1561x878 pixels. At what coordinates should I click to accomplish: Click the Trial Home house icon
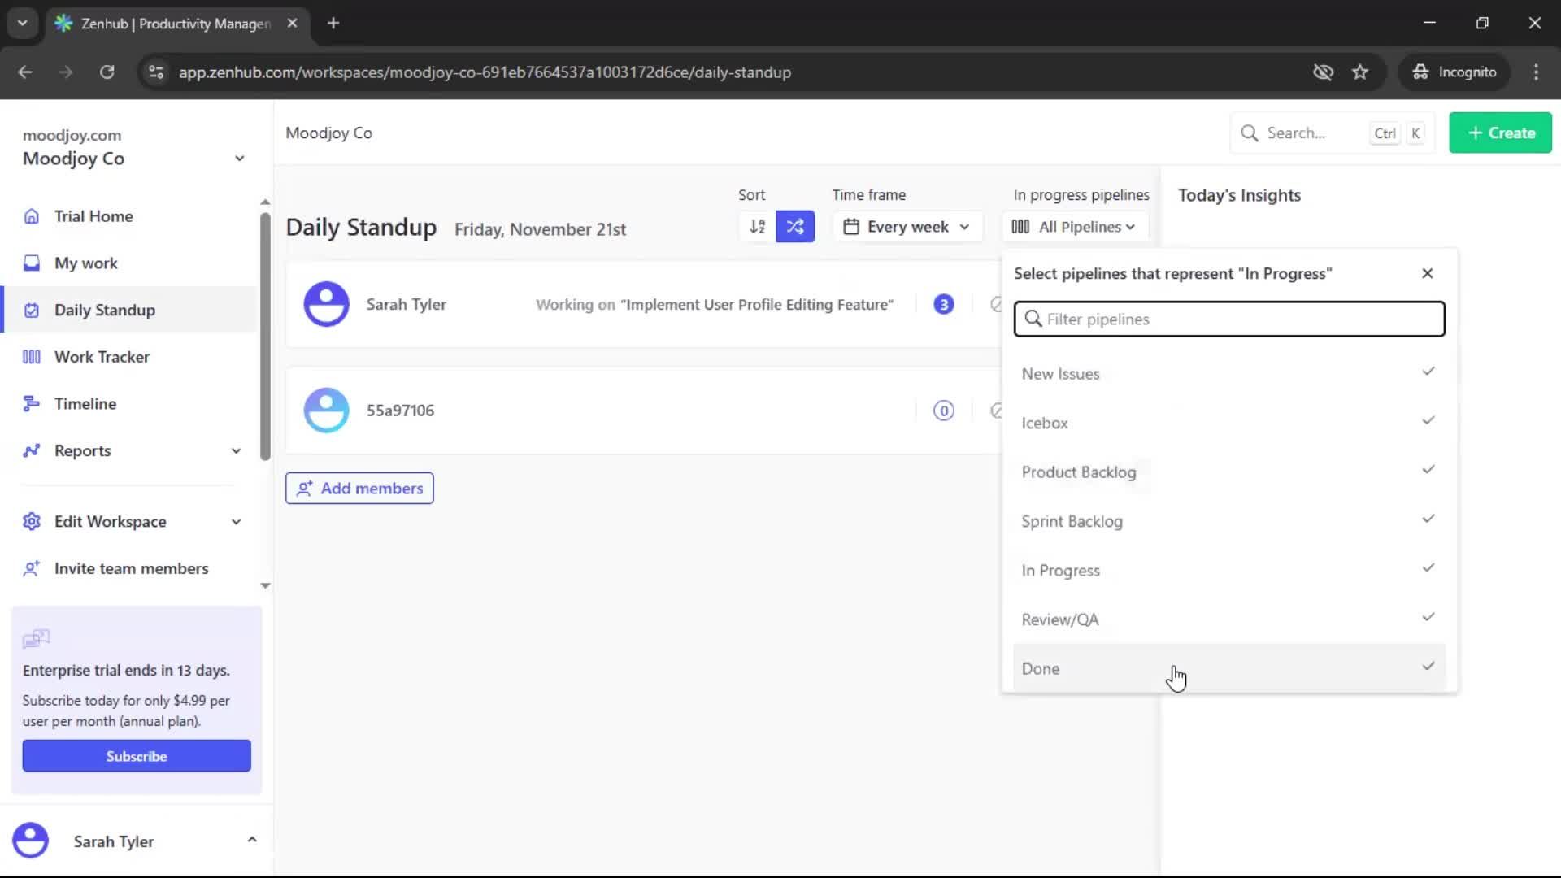click(x=31, y=215)
